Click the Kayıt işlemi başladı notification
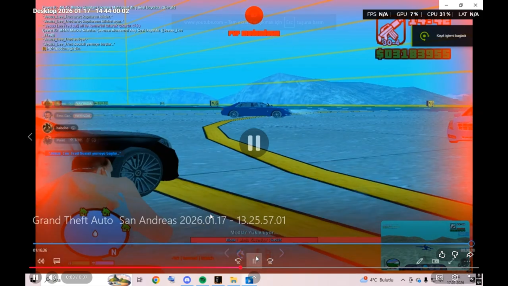The image size is (508, 286). pyautogui.click(x=442, y=36)
